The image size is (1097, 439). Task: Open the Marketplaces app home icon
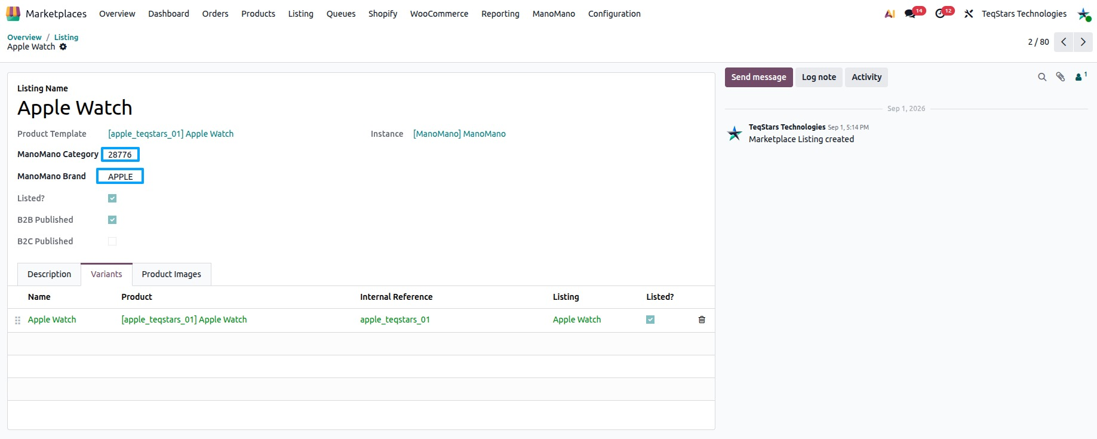pyautogui.click(x=13, y=13)
